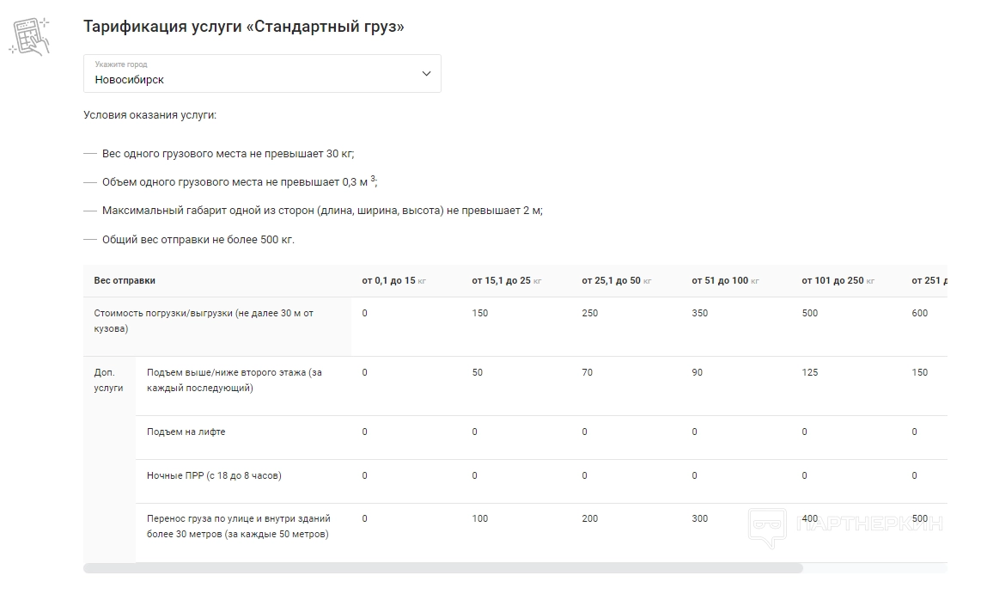The width and height of the screenshot is (987, 594).
Task: Click the «Перенос груза по улице» row label
Action: 238,526
